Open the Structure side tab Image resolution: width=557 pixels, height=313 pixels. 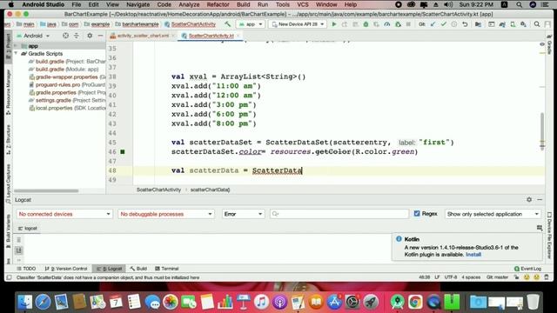pyautogui.click(x=8, y=139)
